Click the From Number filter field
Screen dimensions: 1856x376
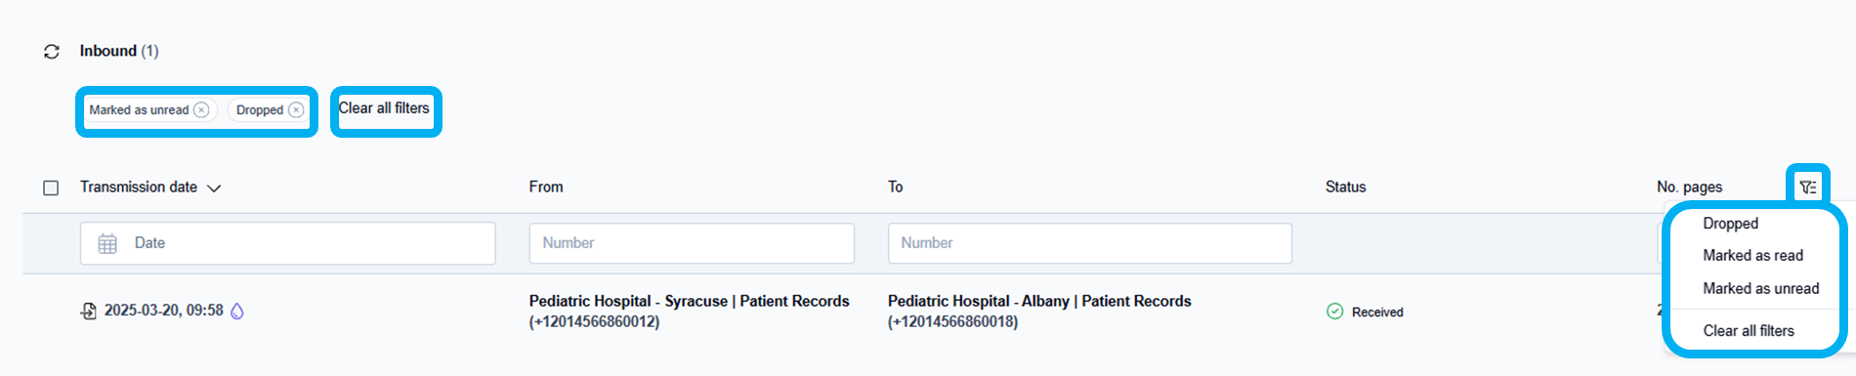[x=692, y=243]
